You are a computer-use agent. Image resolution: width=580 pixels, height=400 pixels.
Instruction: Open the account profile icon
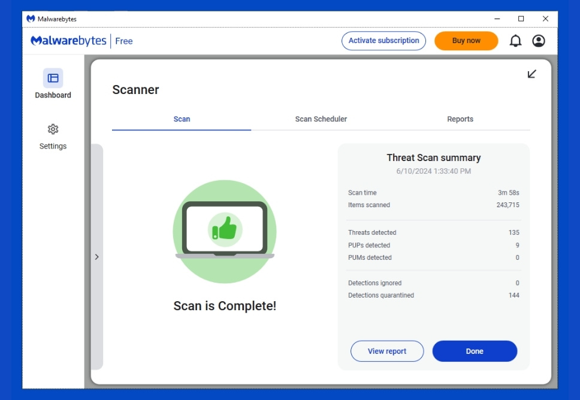click(x=539, y=41)
